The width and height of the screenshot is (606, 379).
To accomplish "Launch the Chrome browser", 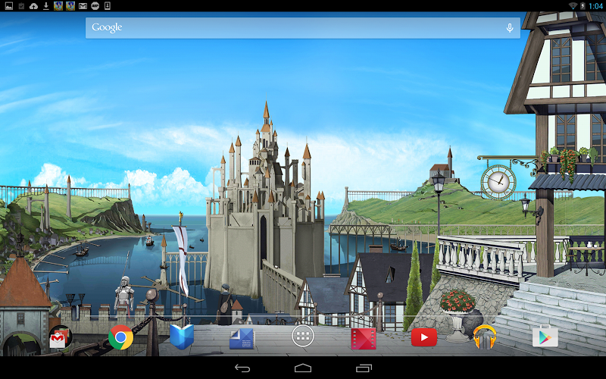I will pyautogui.click(x=121, y=337).
